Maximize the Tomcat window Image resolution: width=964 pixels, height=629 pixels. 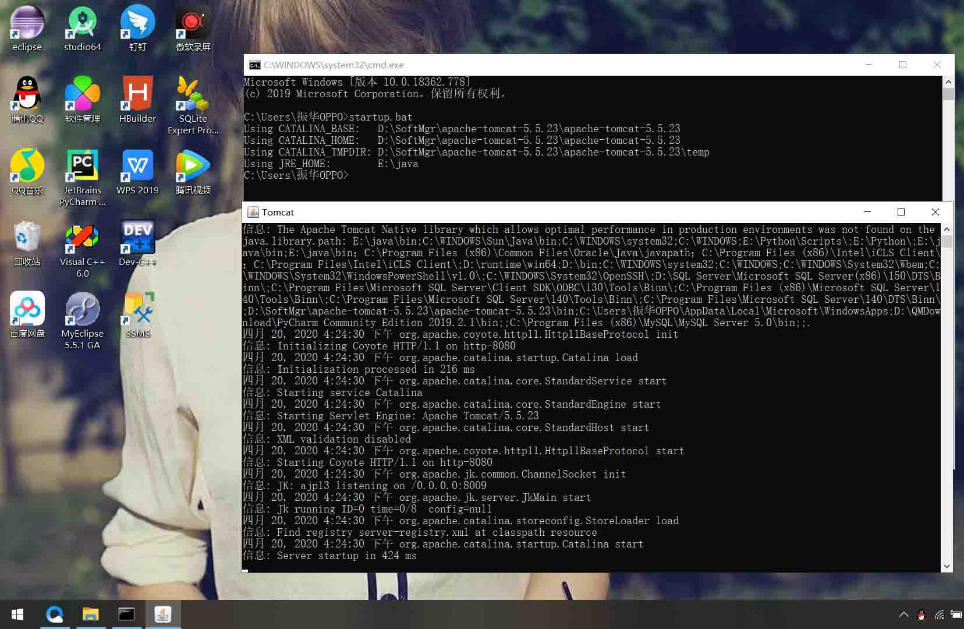(901, 212)
